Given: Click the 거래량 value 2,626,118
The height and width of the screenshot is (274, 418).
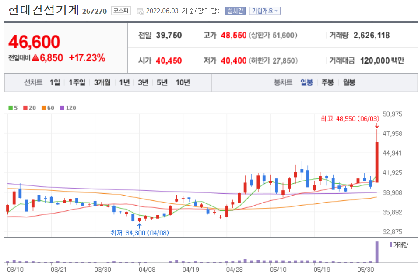Looking at the screenshot, I should tap(372, 35).
